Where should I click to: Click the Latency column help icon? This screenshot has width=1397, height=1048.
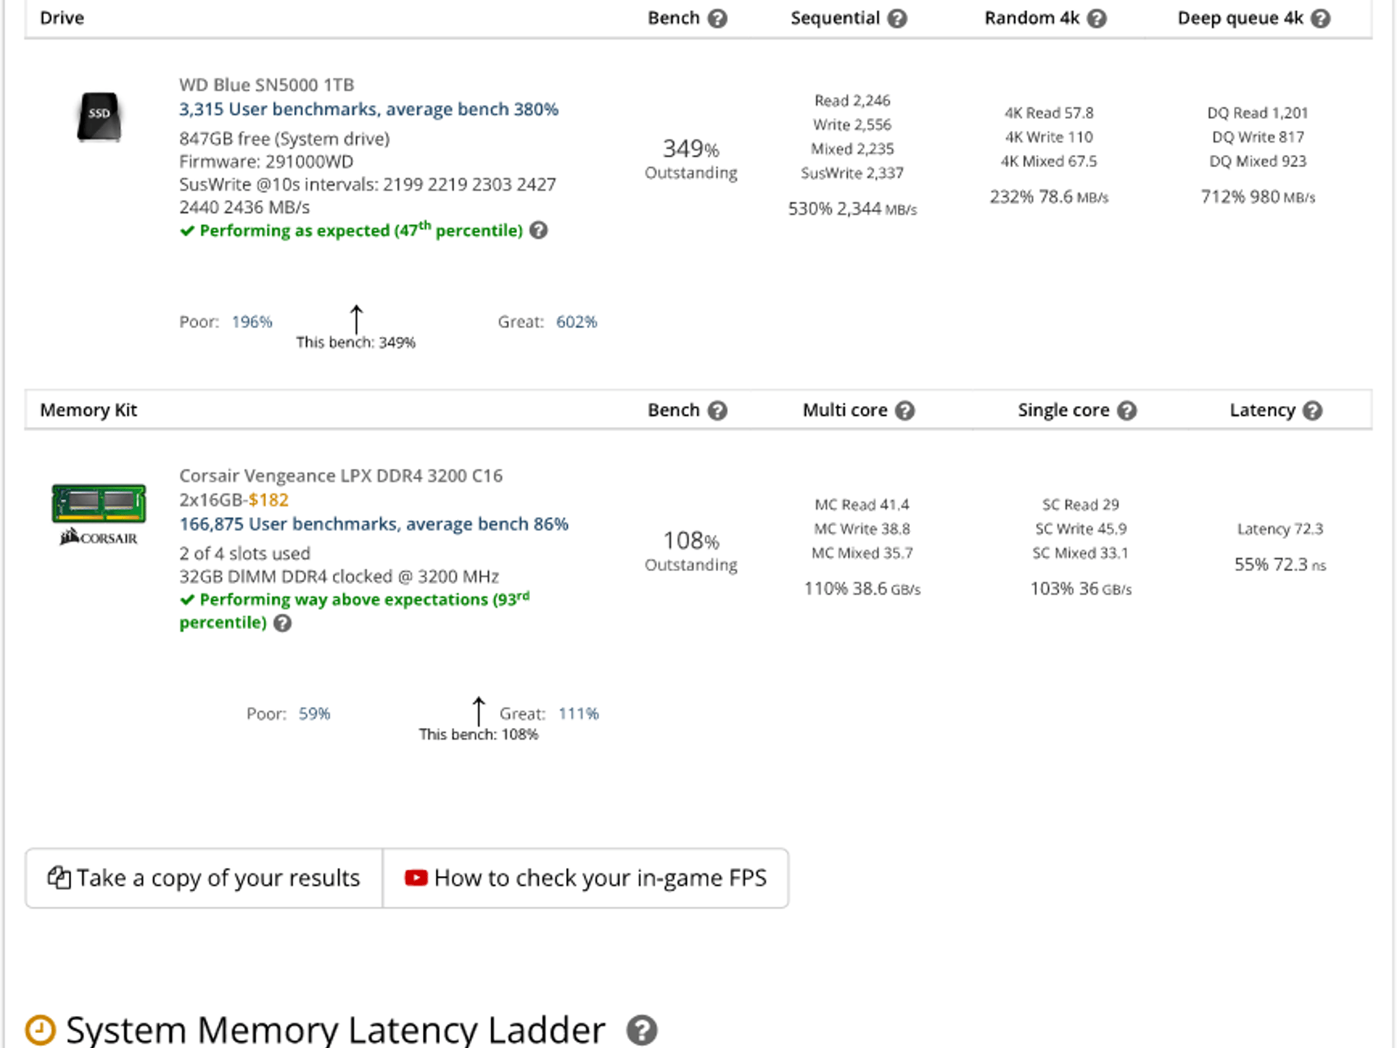[x=1312, y=411]
